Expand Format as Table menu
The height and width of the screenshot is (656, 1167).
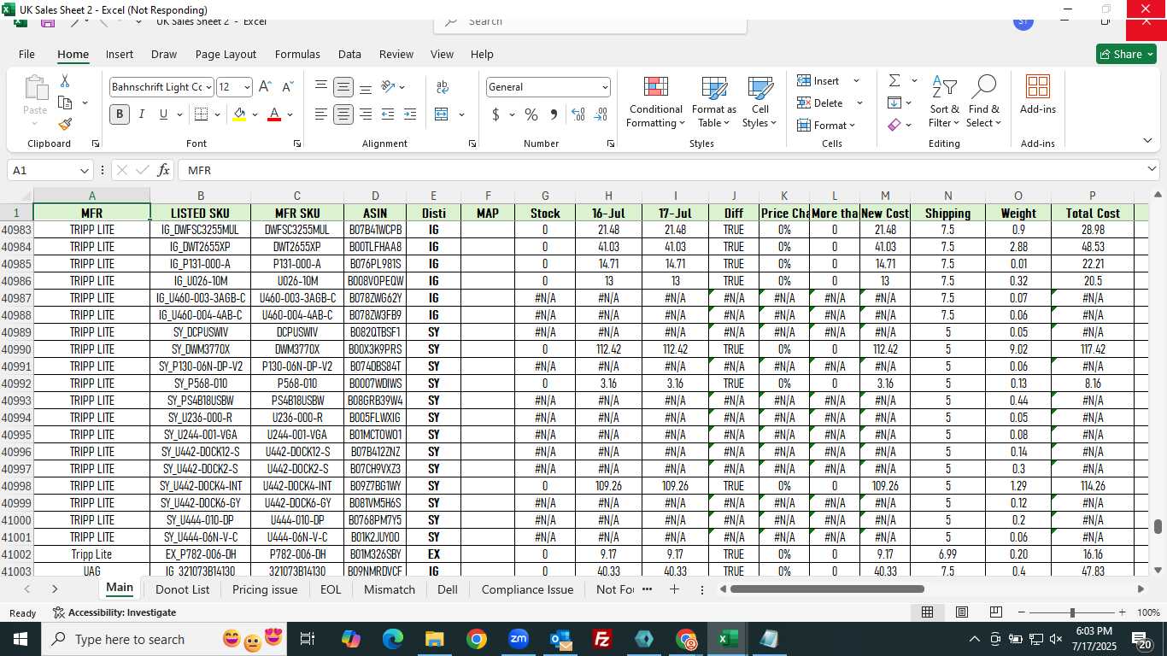pyautogui.click(x=714, y=102)
